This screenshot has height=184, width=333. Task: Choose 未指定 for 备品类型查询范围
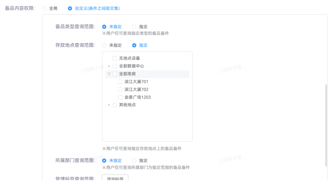point(104,27)
